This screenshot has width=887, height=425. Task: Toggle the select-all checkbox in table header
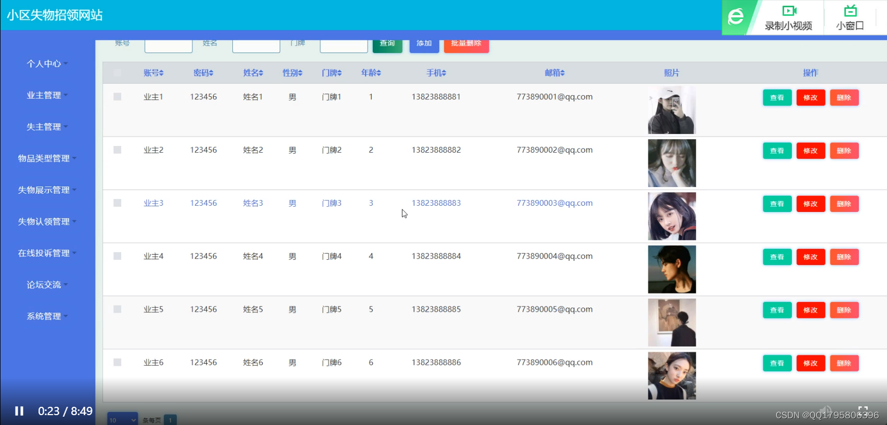coord(117,73)
